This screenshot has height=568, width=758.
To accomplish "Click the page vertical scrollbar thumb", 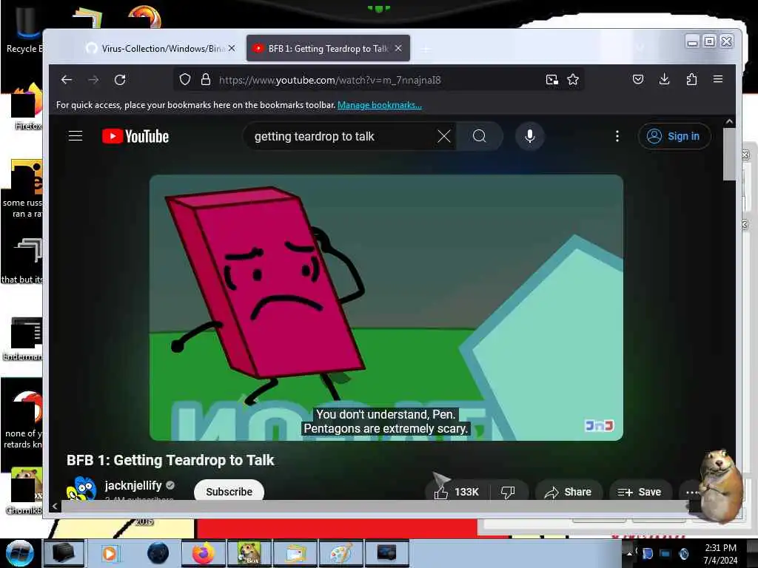I will pyautogui.click(x=729, y=155).
